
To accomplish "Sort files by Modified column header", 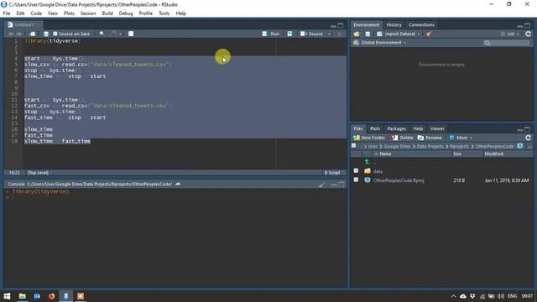I will click(493, 154).
